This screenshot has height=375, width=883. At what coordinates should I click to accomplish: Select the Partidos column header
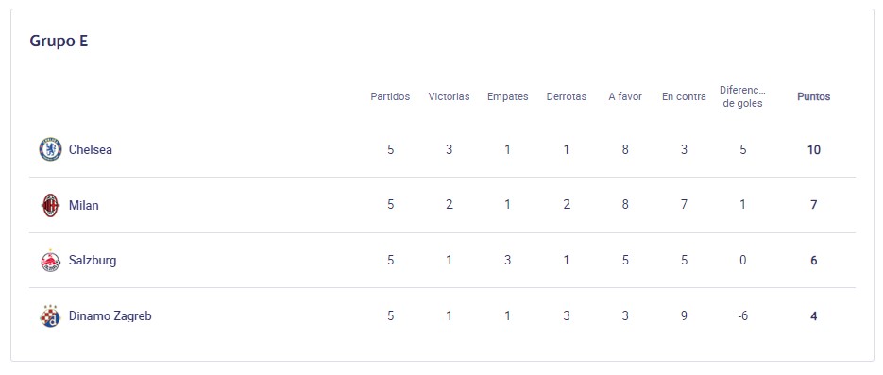(390, 97)
